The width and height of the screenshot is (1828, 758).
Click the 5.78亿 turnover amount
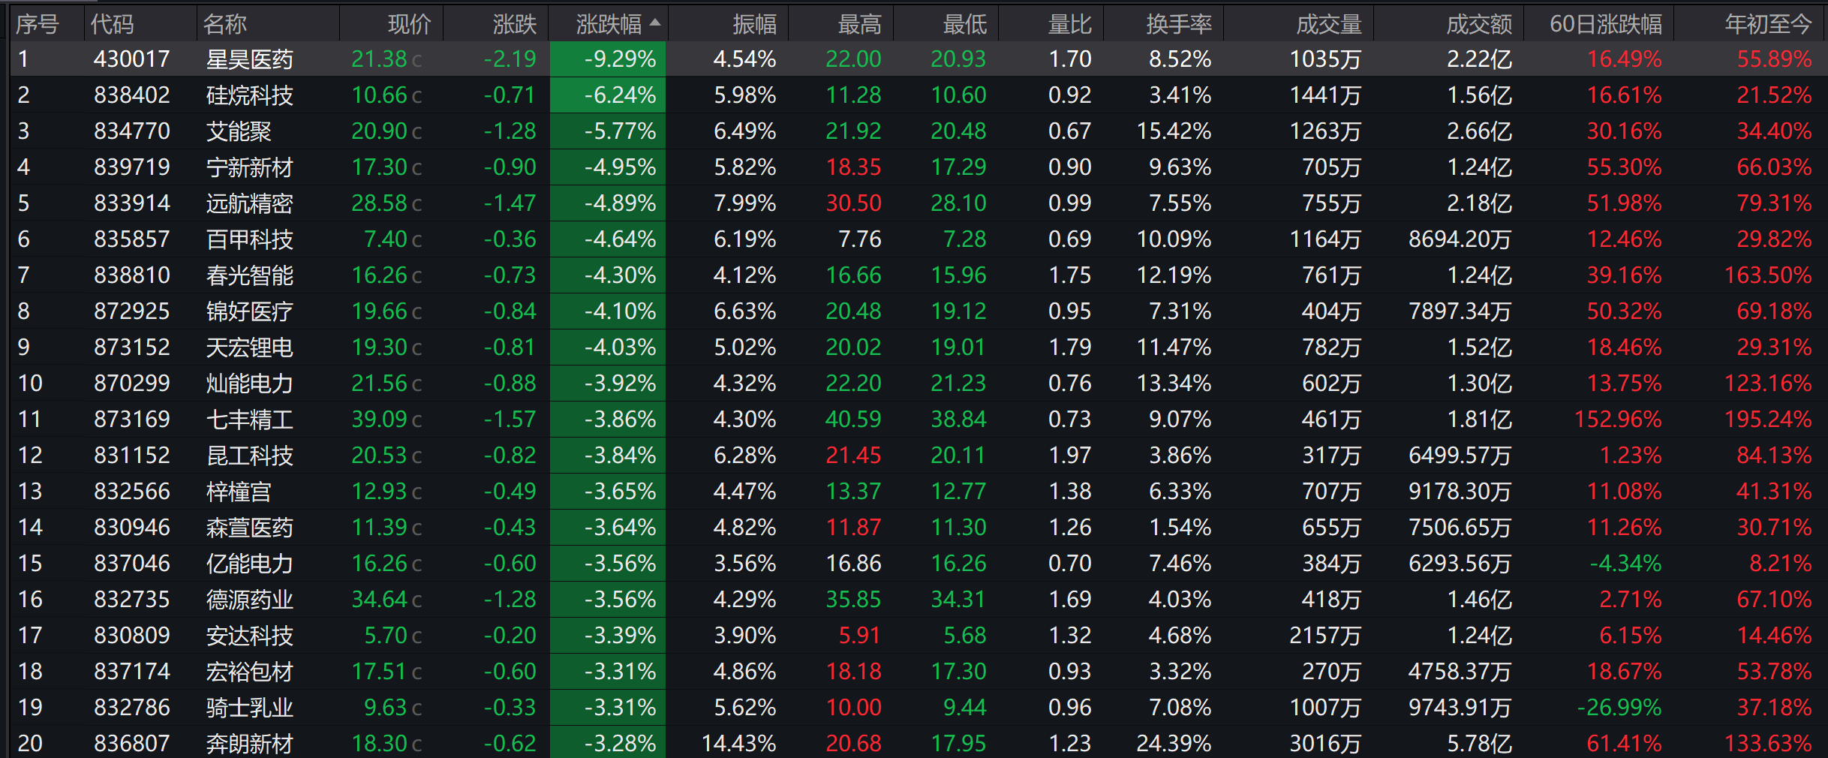[1480, 744]
